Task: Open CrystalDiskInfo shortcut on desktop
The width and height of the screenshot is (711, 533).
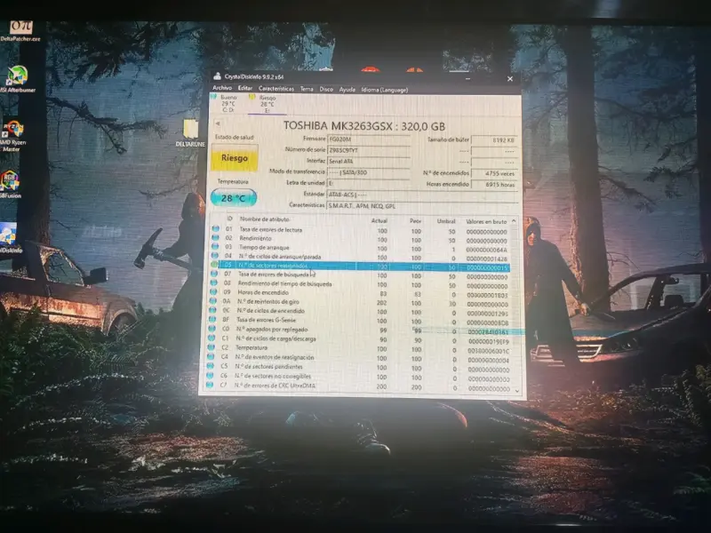Action: pos(9,237)
